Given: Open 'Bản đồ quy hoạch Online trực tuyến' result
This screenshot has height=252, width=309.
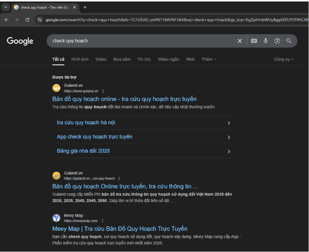Looking at the screenshot, I should click(125, 186).
